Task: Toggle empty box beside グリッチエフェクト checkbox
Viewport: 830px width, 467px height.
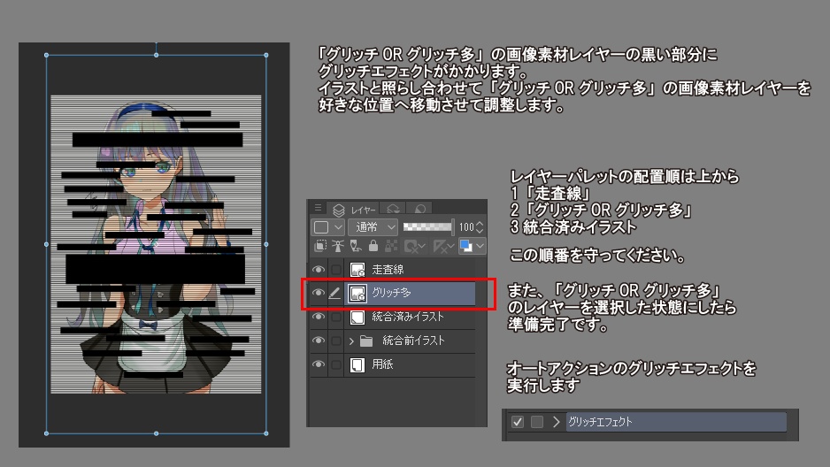Action: click(x=537, y=422)
